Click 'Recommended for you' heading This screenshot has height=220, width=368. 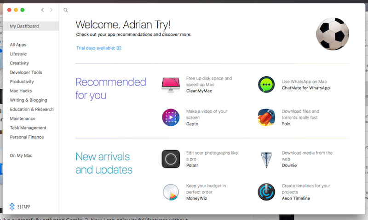point(110,88)
